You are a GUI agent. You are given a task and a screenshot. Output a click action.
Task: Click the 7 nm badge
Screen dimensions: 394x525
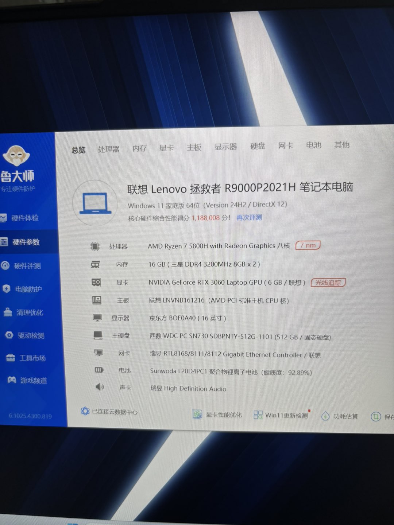point(308,245)
